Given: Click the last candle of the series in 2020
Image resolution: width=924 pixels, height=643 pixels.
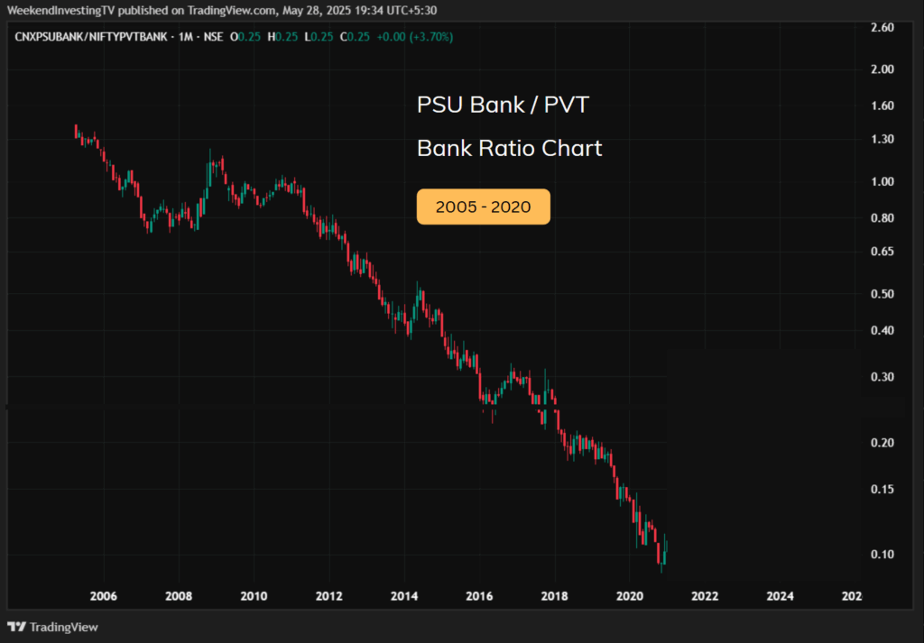Looking at the screenshot, I should pos(665,549).
